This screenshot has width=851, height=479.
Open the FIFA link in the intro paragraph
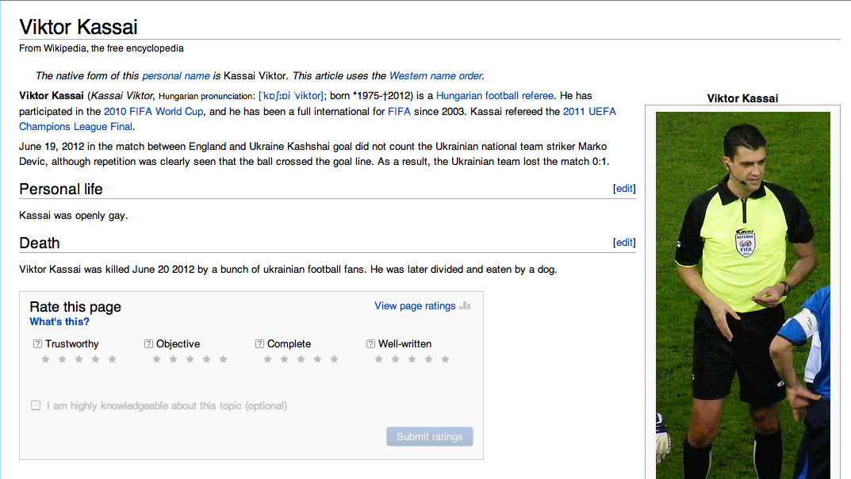click(x=399, y=111)
